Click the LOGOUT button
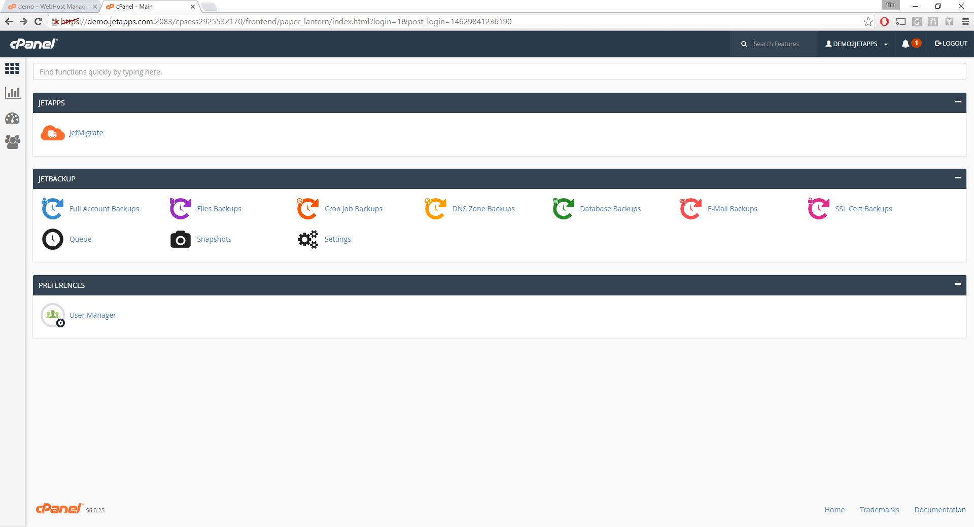 (951, 44)
